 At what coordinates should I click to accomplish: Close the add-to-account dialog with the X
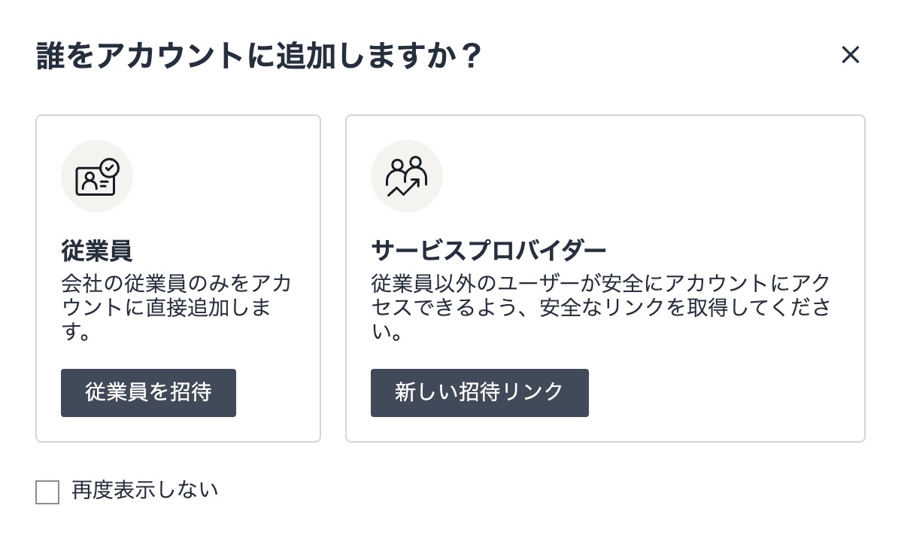point(850,55)
